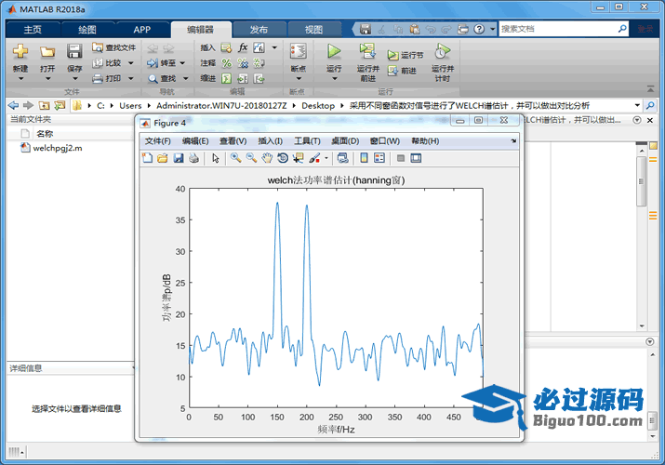Save figure icon in Figure 4 toolbar

coord(179,158)
